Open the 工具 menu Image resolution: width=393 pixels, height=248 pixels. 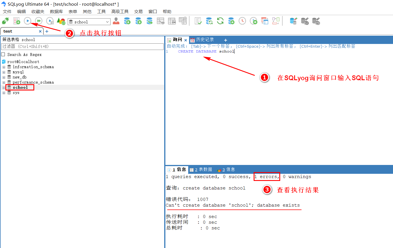pos(101,11)
